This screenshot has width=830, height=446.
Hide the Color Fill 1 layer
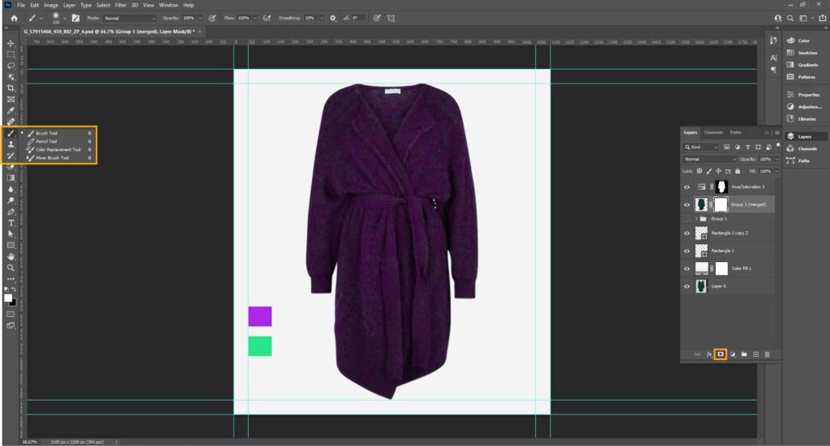tap(687, 267)
